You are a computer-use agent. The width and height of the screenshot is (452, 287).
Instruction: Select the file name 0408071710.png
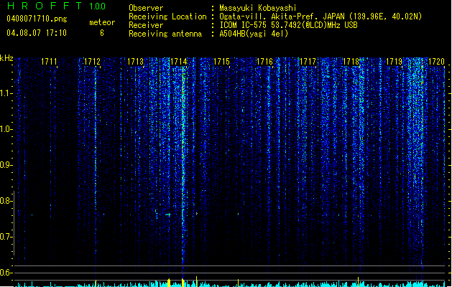(x=37, y=19)
